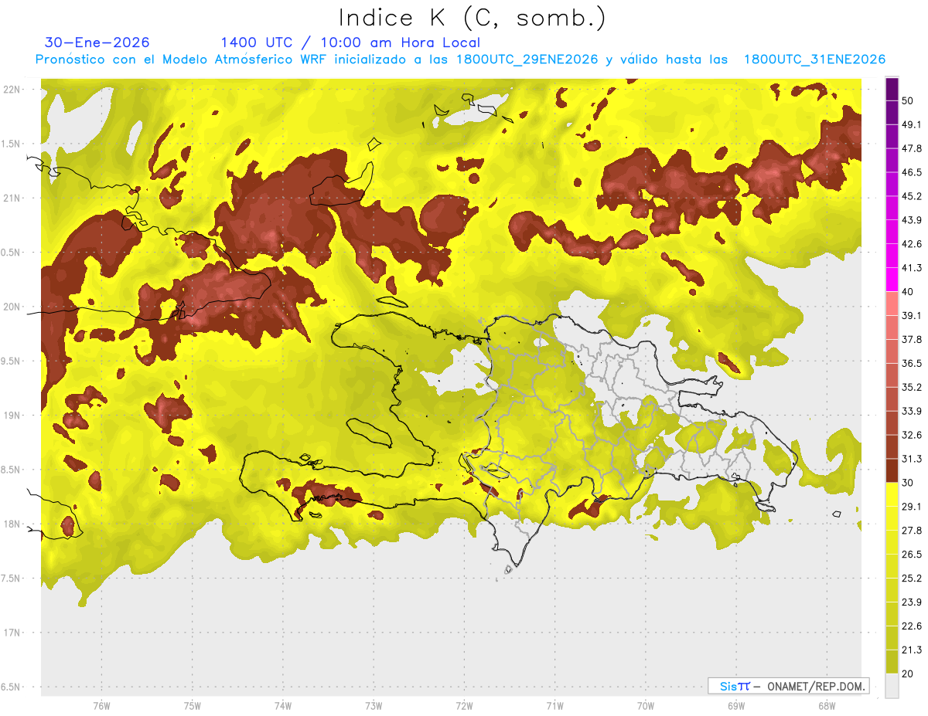The height and width of the screenshot is (716, 928).
Task: Click the colorbar value '26.5'
Action: tap(912, 555)
